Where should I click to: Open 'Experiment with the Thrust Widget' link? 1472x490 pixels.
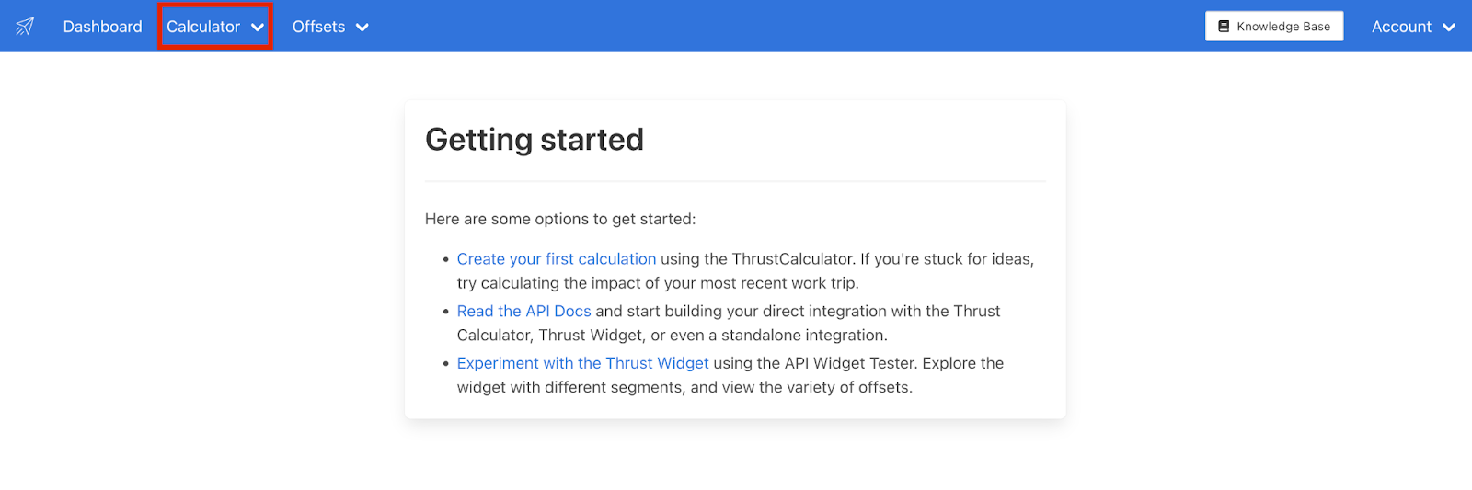pos(582,363)
